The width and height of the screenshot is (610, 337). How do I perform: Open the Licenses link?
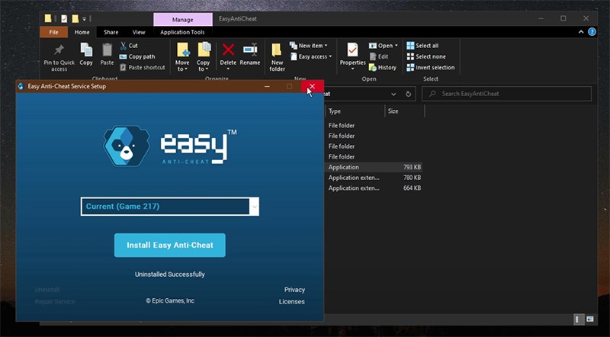[292, 302]
